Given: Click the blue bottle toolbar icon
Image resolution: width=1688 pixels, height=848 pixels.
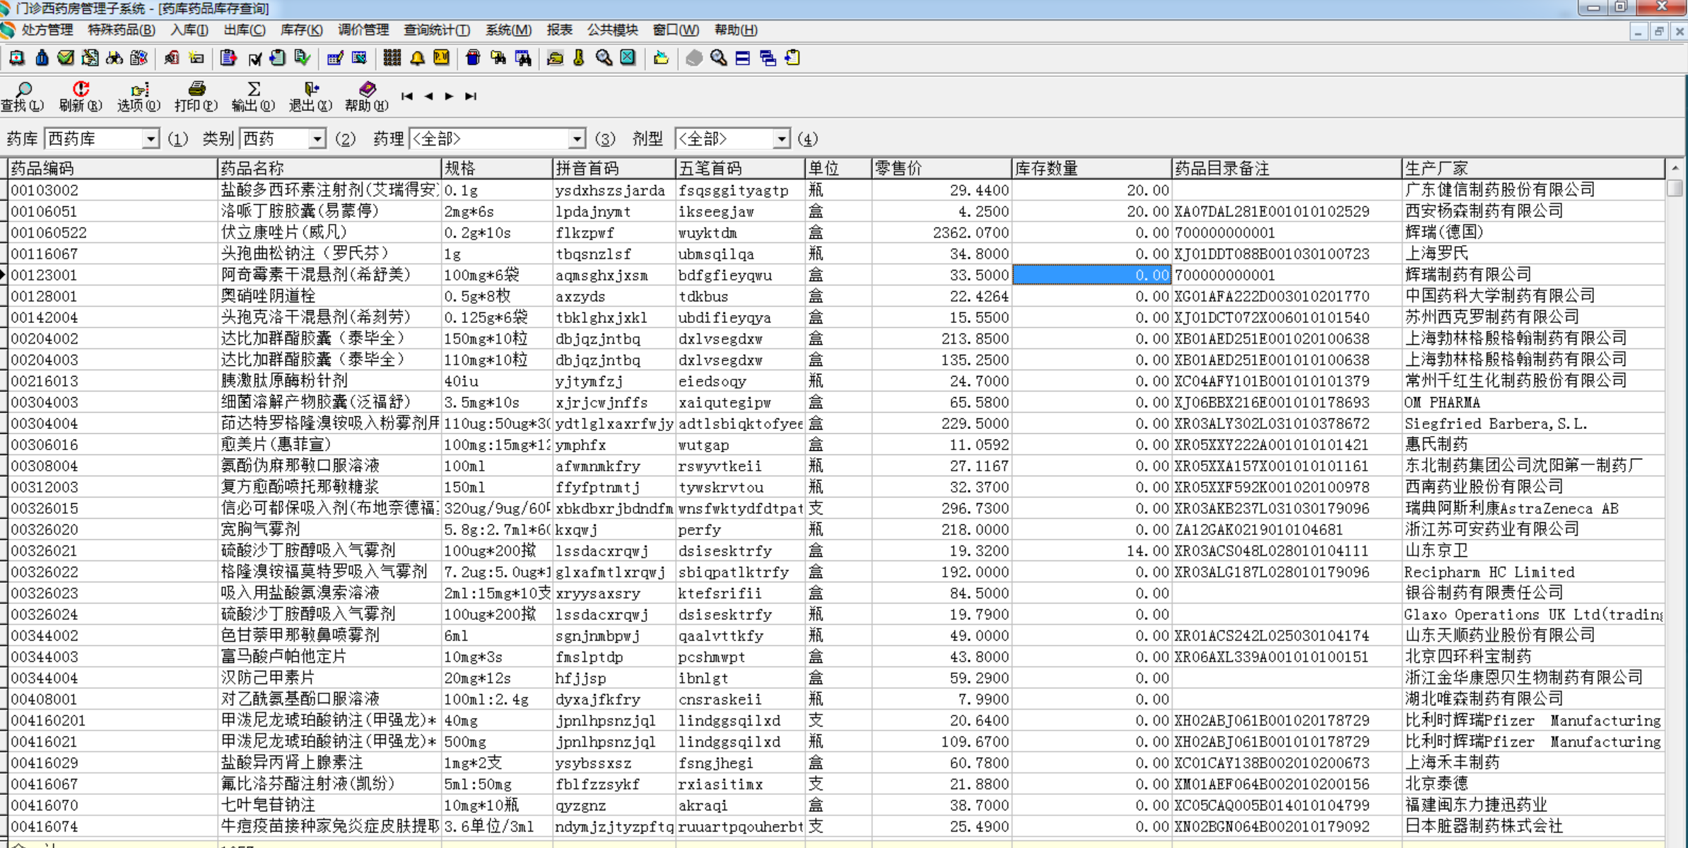Looking at the screenshot, I should (42, 58).
